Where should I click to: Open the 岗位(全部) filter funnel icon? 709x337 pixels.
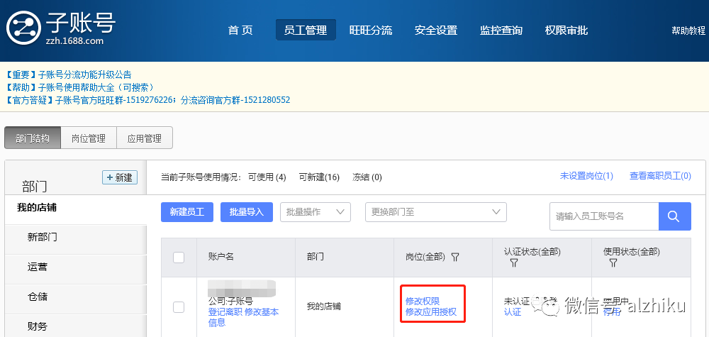(455, 257)
